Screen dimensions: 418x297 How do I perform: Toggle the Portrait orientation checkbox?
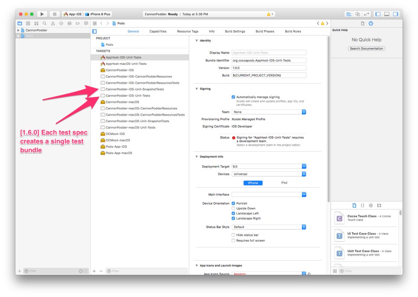233,203
